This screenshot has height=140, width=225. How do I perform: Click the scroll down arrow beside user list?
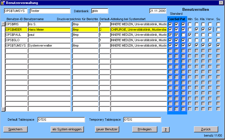click(3, 109)
